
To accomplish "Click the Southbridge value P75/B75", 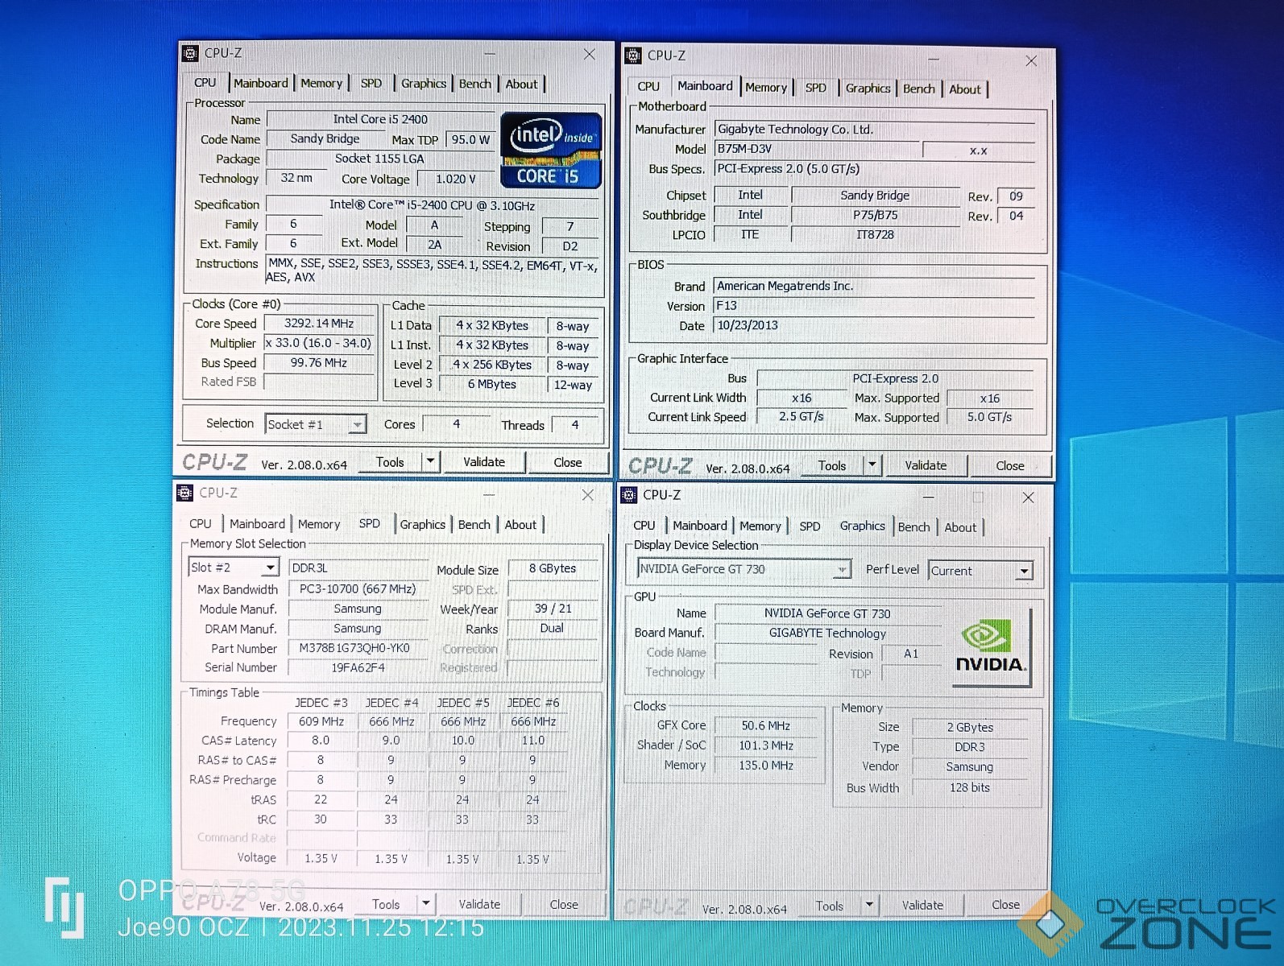I will pyautogui.click(x=875, y=215).
